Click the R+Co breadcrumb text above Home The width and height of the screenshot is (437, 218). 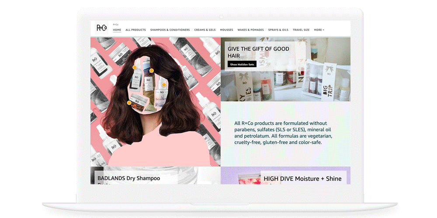(x=115, y=24)
